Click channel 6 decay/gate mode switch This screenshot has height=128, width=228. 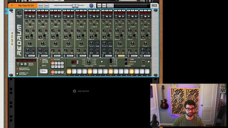click(96, 37)
